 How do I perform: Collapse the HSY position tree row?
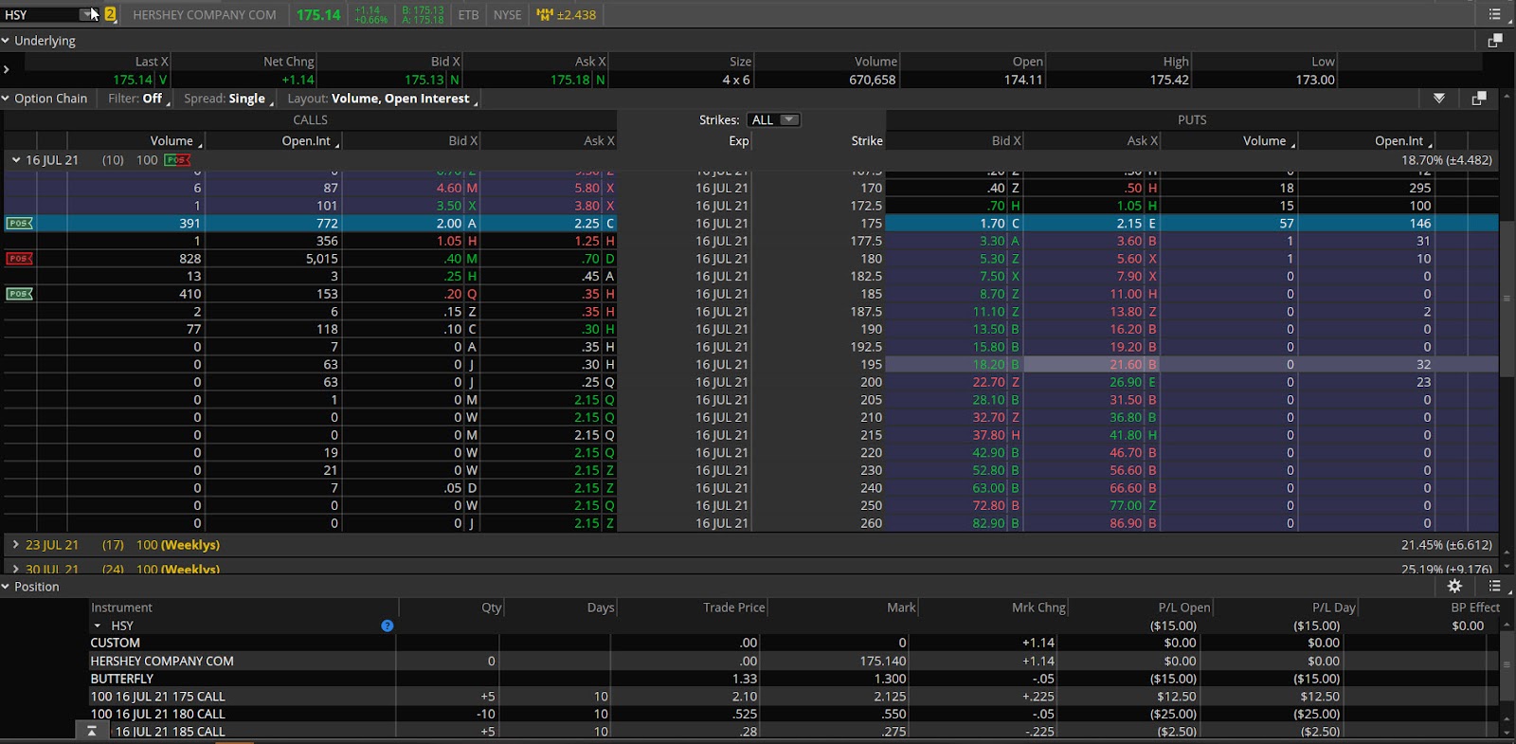pyautogui.click(x=97, y=626)
